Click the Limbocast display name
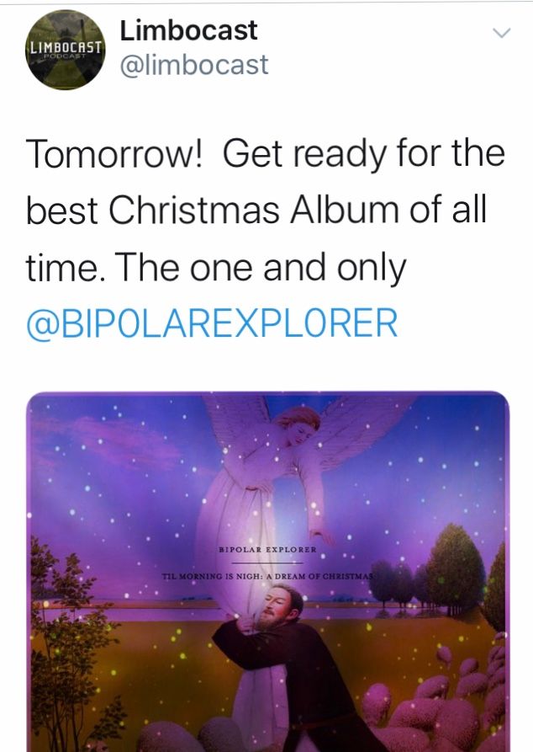 [188, 30]
